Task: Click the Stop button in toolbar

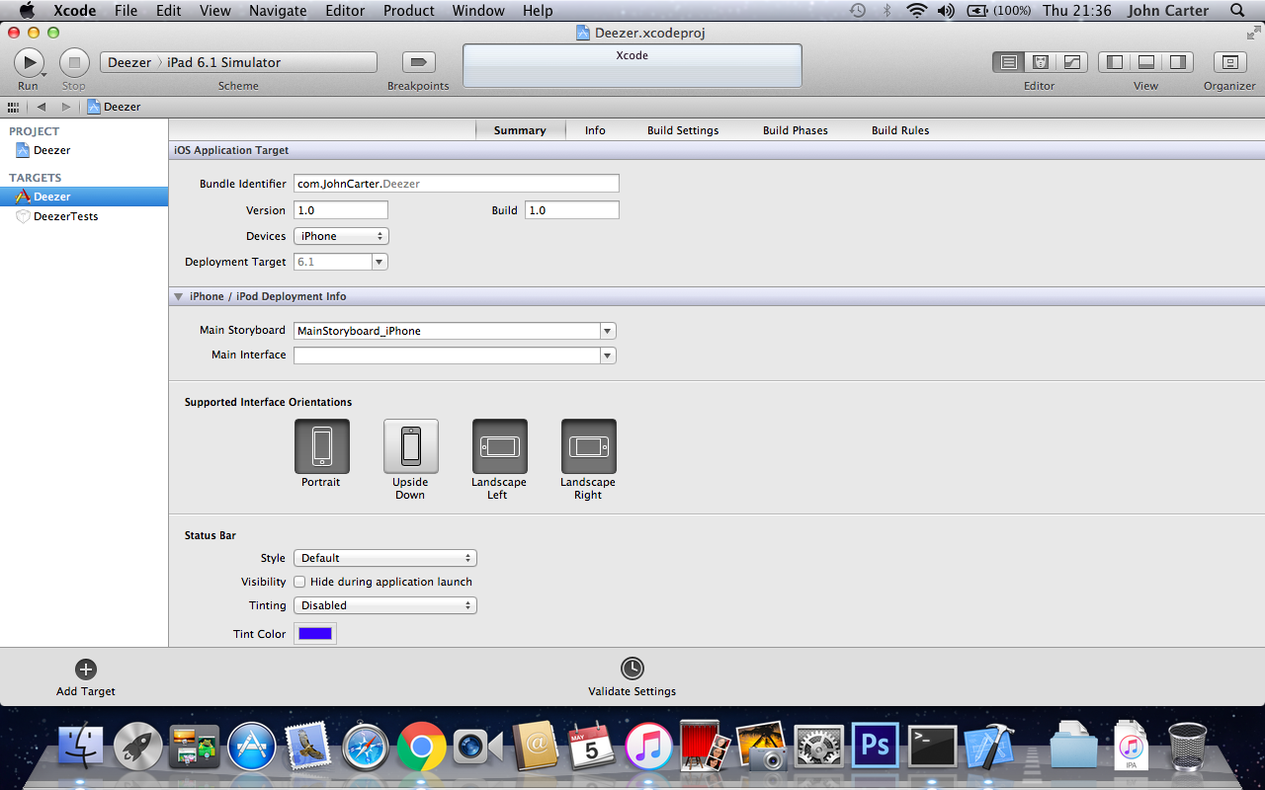Action: (x=74, y=62)
